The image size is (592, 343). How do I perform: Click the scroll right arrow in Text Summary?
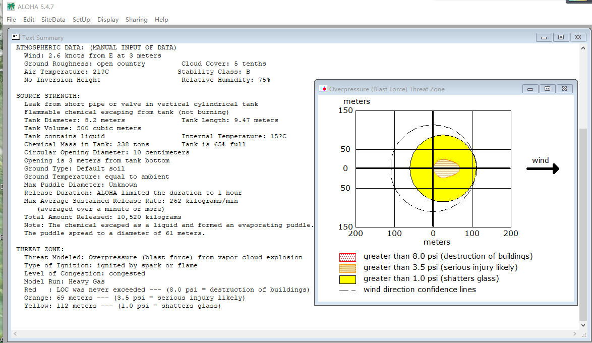pyautogui.click(x=575, y=333)
